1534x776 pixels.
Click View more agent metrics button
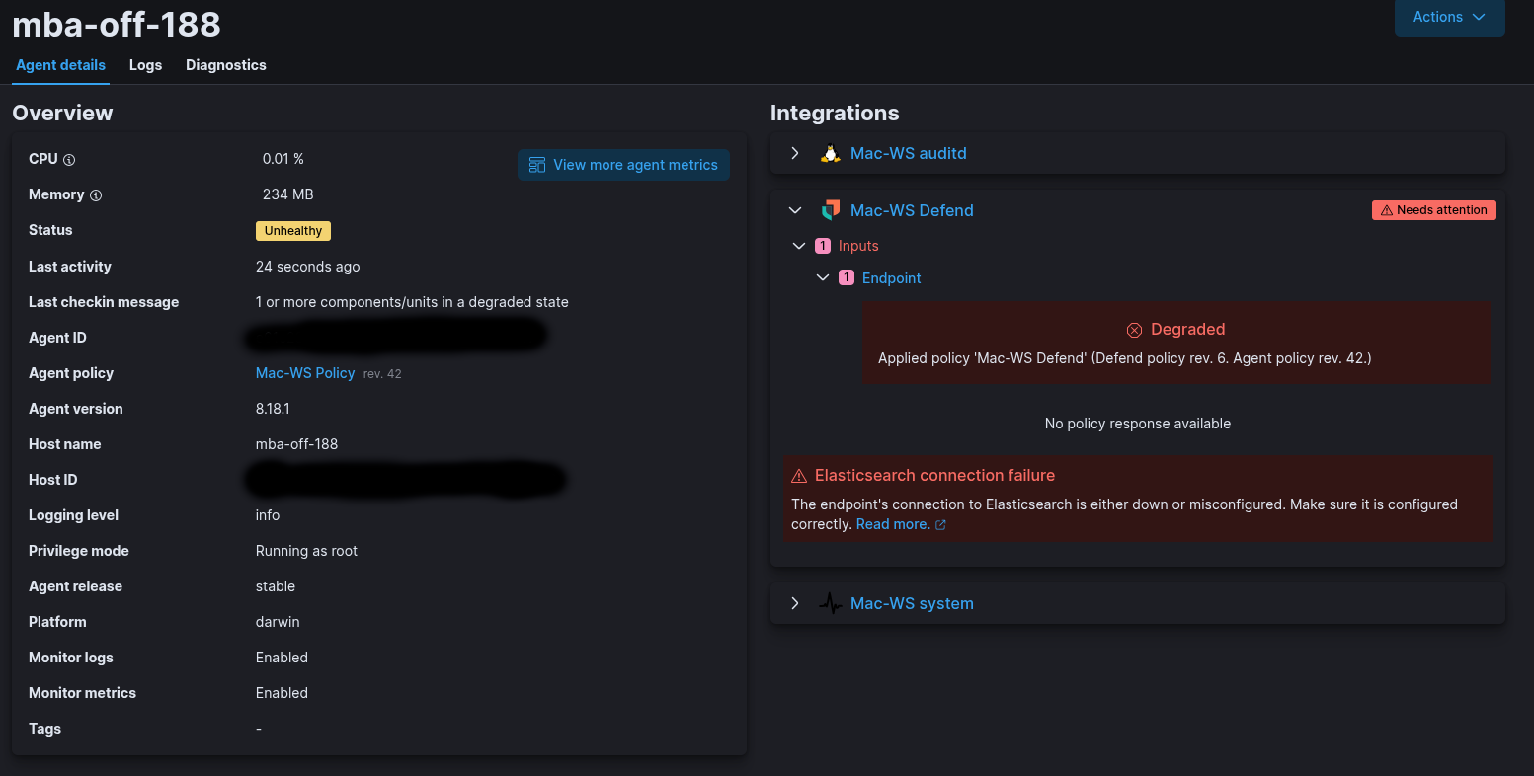coord(623,165)
